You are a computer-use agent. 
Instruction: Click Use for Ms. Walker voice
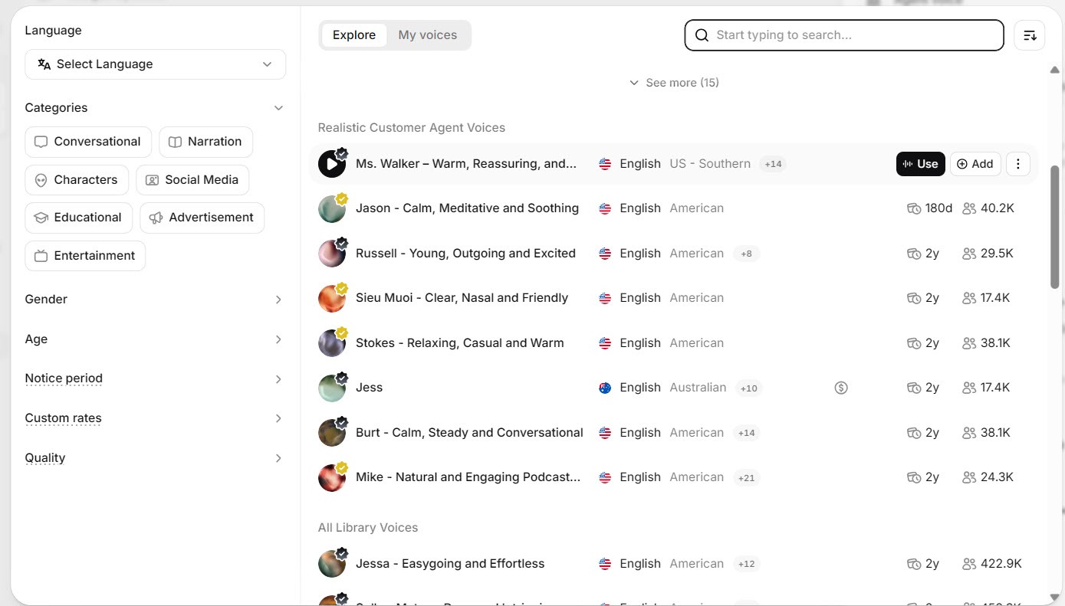pyautogui.click(x=920, y=164)
